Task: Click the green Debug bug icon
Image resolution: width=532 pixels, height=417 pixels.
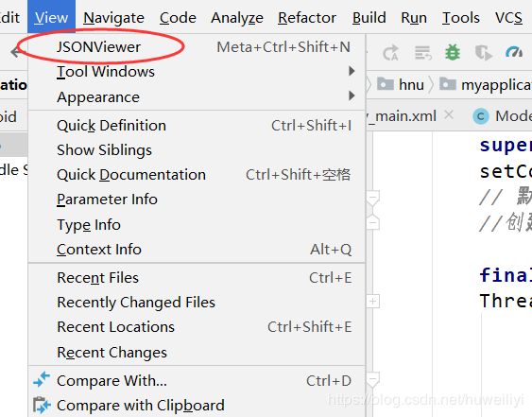Action: pyautogui.click(x=453, y=53)
